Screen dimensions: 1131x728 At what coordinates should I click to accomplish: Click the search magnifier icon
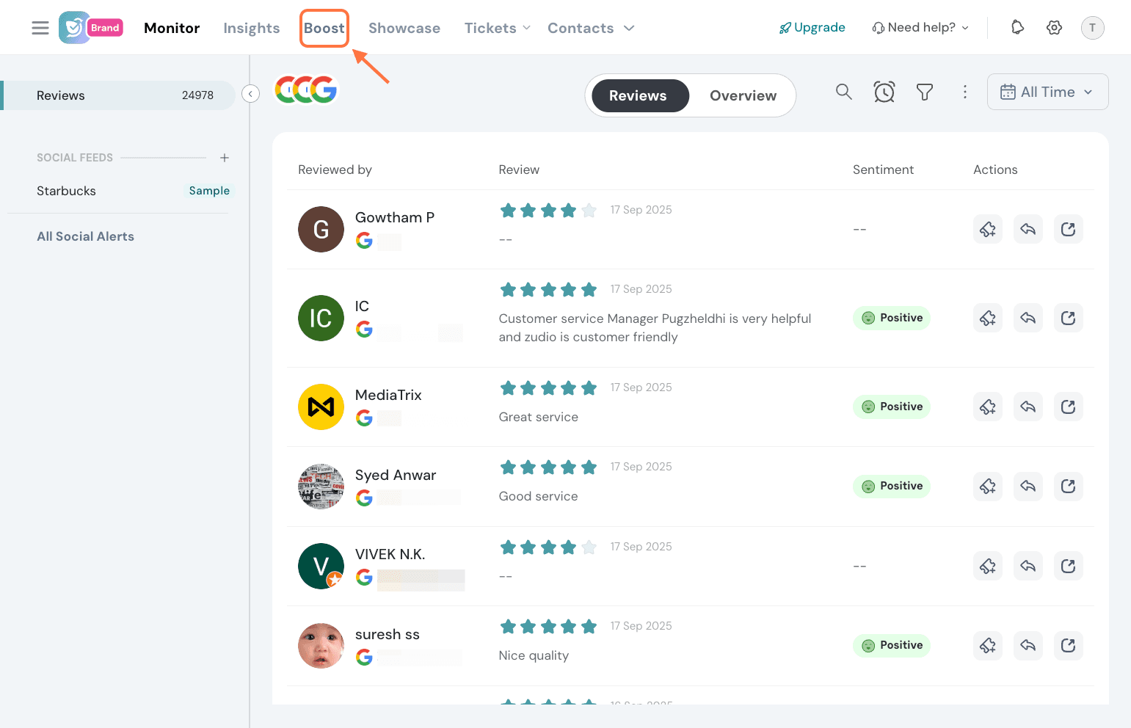click(844, 92)
